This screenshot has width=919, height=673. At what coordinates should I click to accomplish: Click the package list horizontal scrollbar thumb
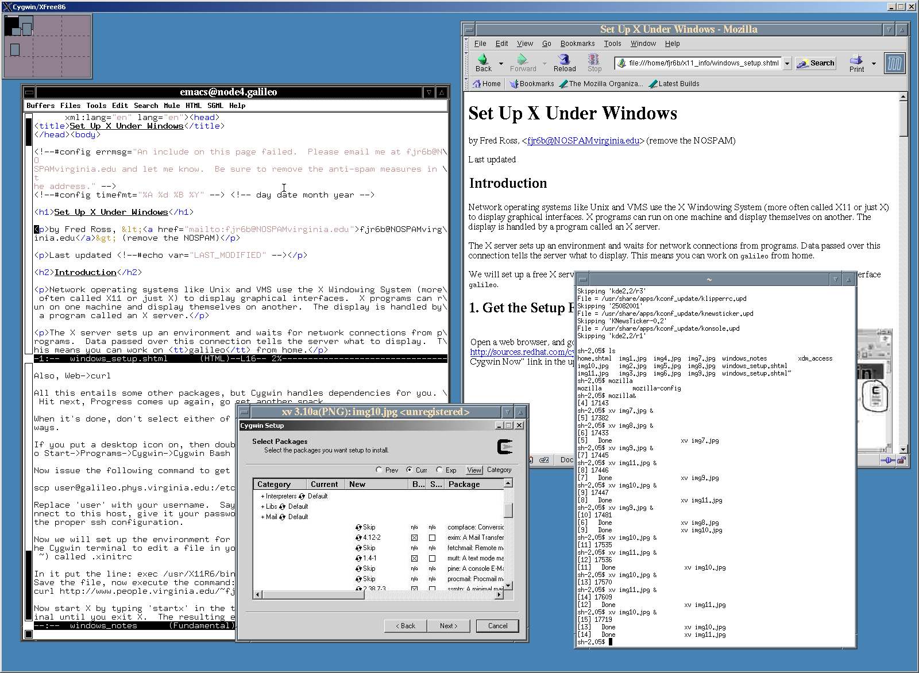click(x=313, y=595)
